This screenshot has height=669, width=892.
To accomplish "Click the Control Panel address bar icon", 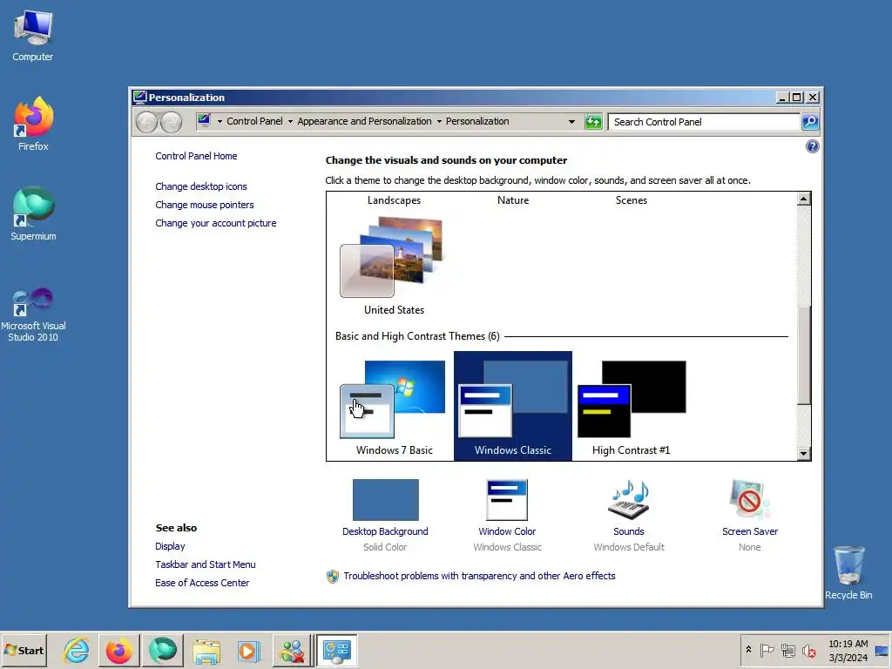I will pyautogui.click(x=204, y=120).
